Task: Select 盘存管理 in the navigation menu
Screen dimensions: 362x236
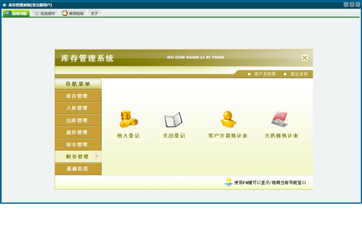Action: 78,132
